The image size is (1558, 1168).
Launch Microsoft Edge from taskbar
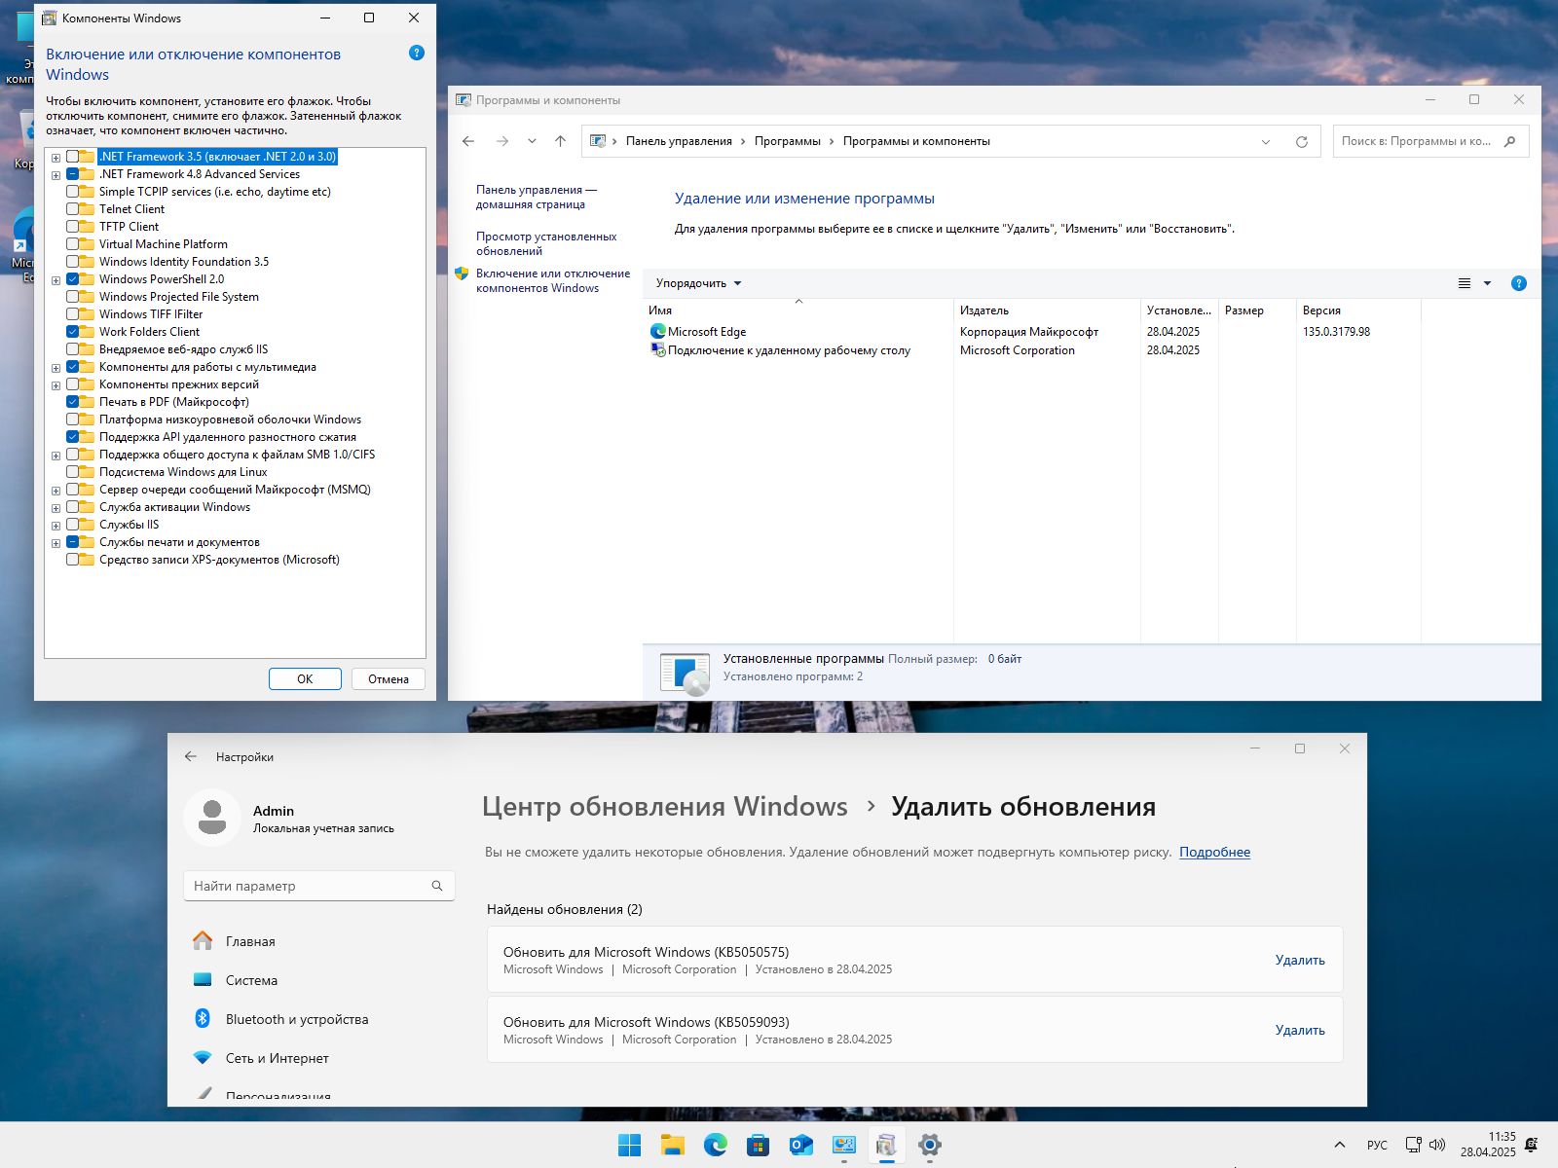coord(715,1145)
